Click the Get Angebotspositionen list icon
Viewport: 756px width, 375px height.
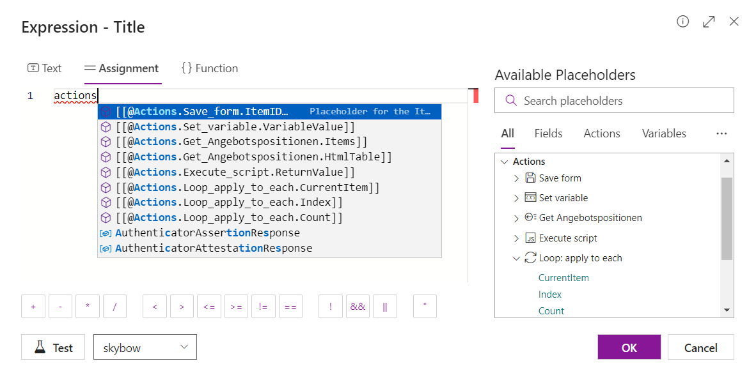530,218
